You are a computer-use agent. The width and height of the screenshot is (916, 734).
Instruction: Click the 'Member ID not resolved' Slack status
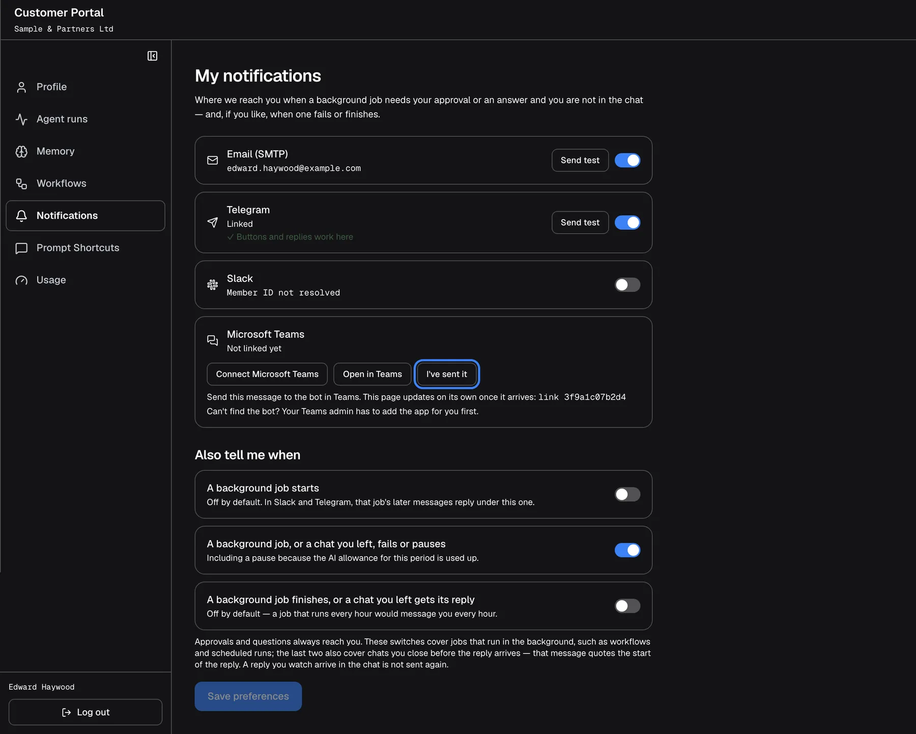tap(283, 293)
